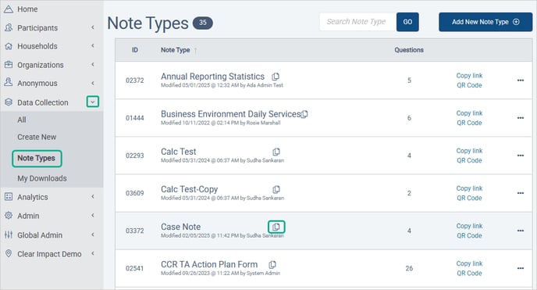Click copy icon next to CCR TA Action Plan Form

click(272, 265)
